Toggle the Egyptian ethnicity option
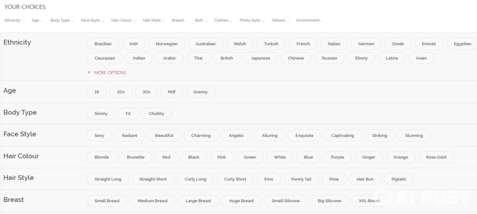Image resolution: width=477 pixels, height=214 pixels. tap(462, 44)
